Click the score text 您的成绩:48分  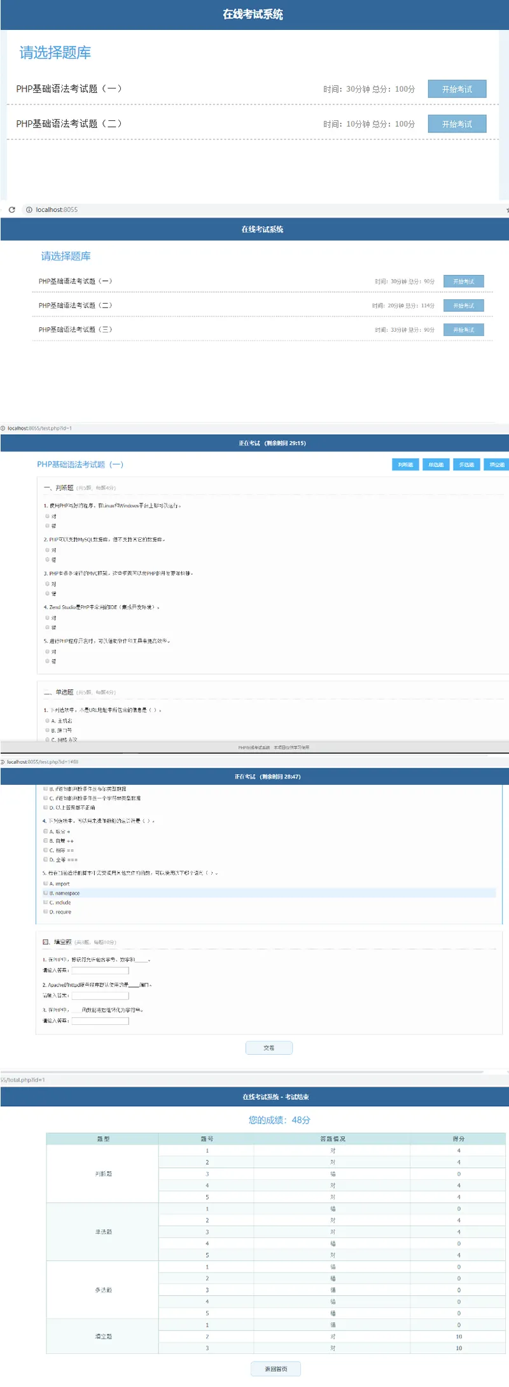pos(279,1120)
